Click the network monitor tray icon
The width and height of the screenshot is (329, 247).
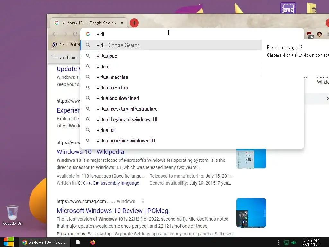pyautogui.click(x=286, y=242)
